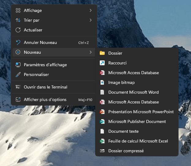Image resolution: width=191 pixels, height=166 pixels.
Task: Click the 7z Dossier compressé icon
Action: [102, 151]
